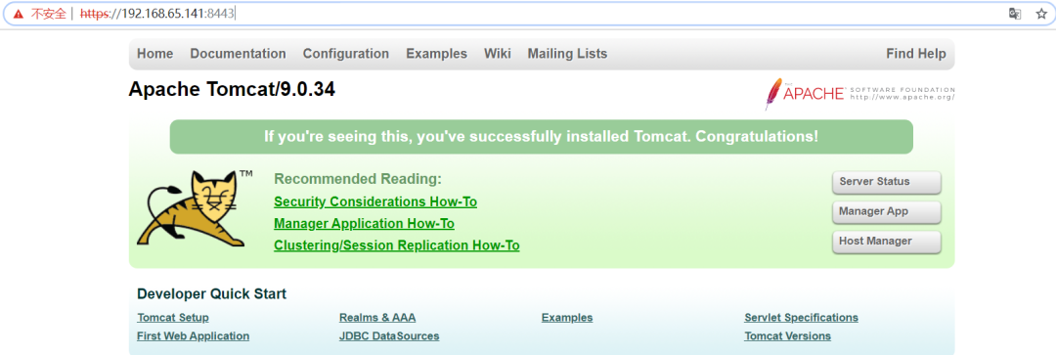Follow the Tomcat Setup link
The width and height of the screenshot is (1056, 355).
[172, 317]
